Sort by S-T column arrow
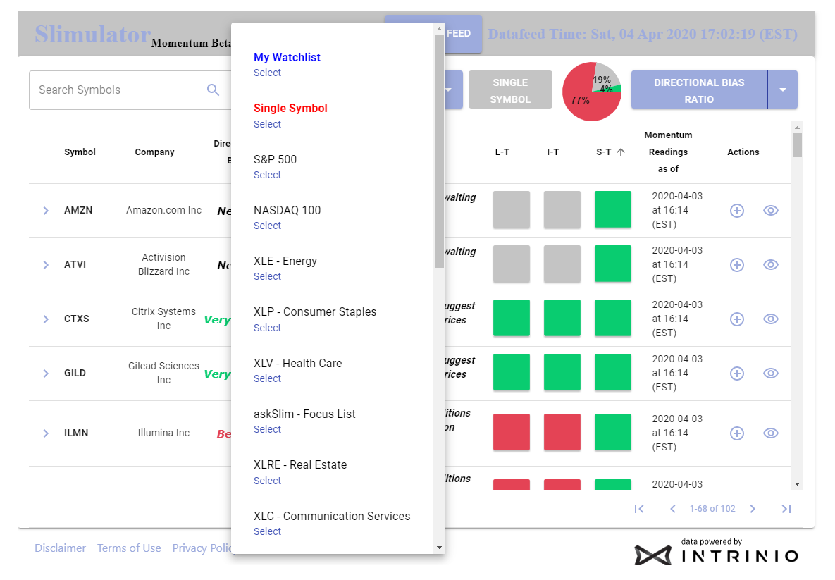835x580 pixels. (621, 152)
